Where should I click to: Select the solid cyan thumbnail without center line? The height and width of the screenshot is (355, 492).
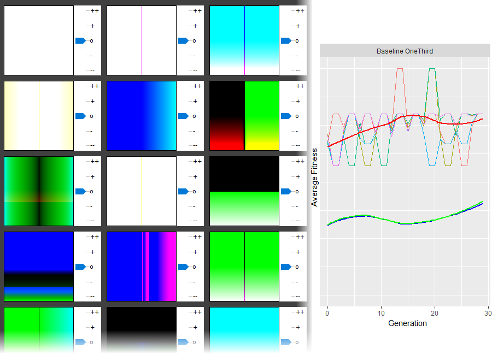[244, 331]
